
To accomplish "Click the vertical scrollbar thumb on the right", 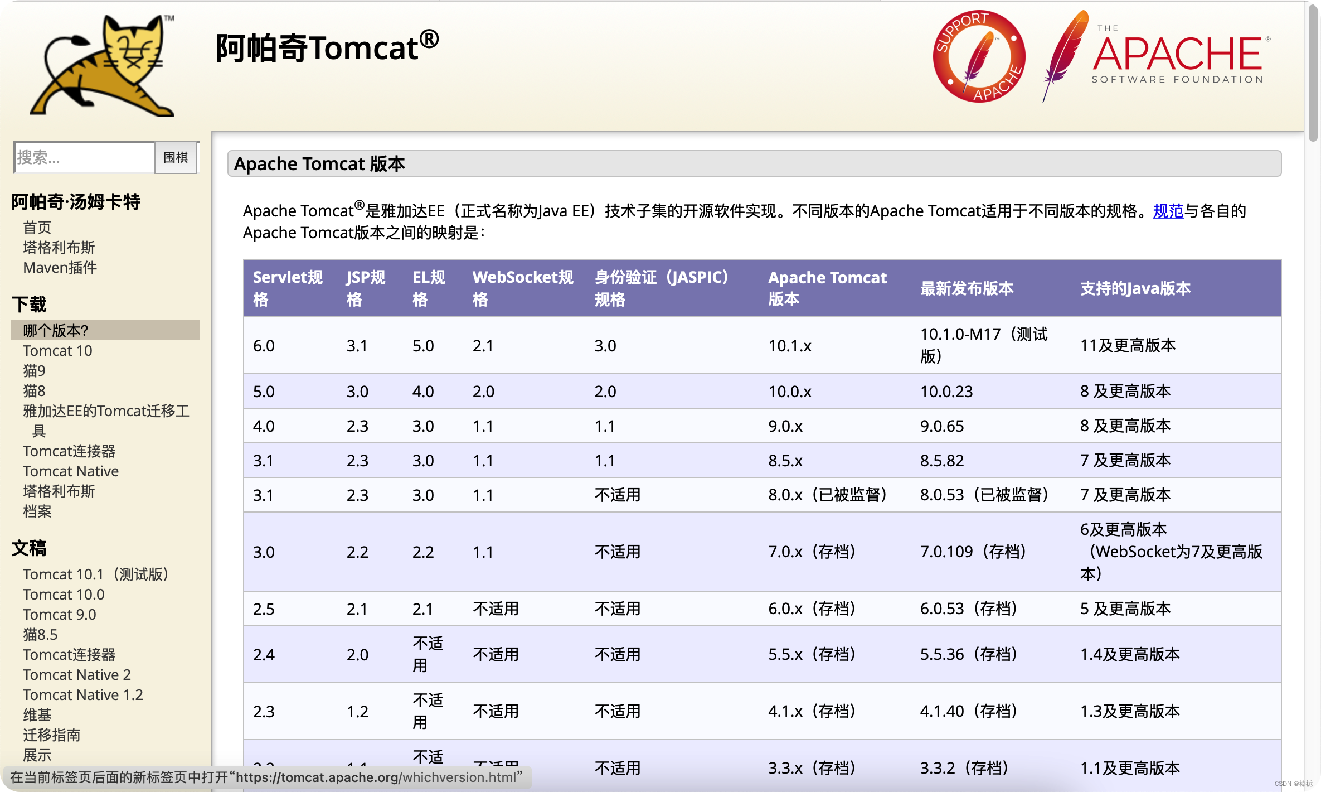I will [x=1313, y=73].
